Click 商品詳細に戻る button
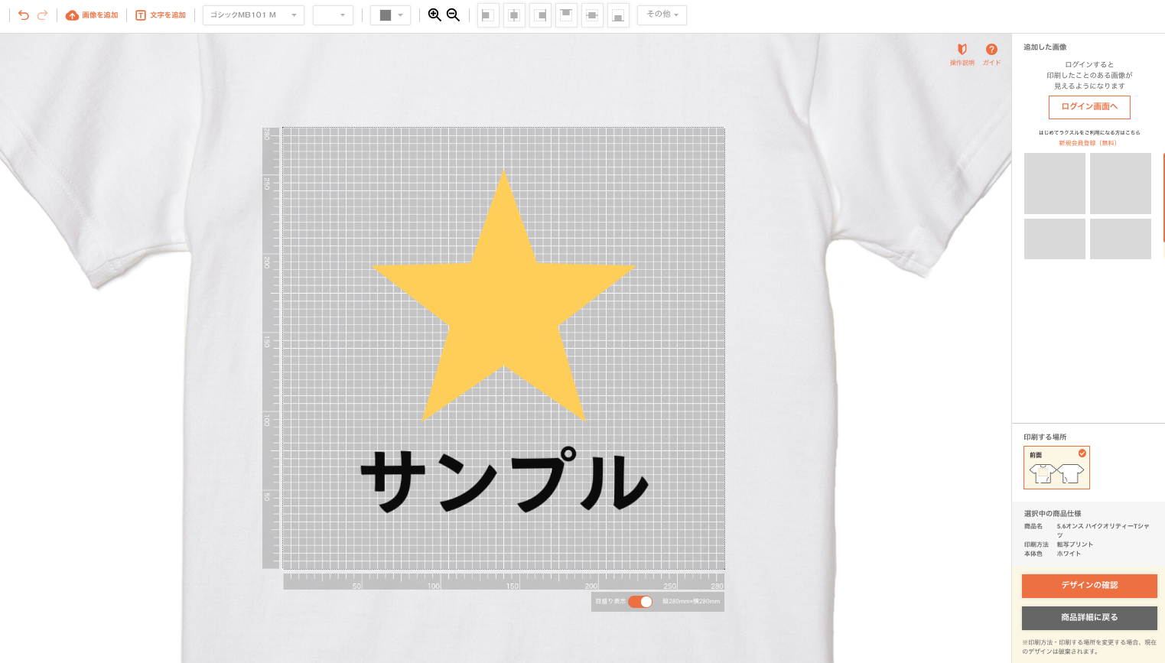 [x=1089, y=618]
